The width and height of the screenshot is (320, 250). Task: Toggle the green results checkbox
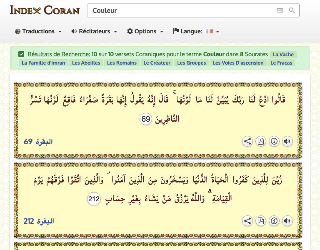(21, 54)
